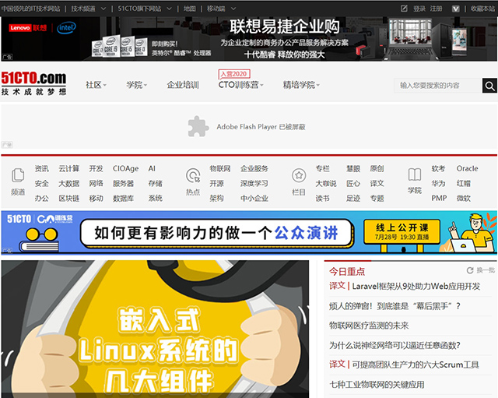This screenshot has width=498, height=398.
Task: Click the 入营2020 badge
Action: coord(234,74)
